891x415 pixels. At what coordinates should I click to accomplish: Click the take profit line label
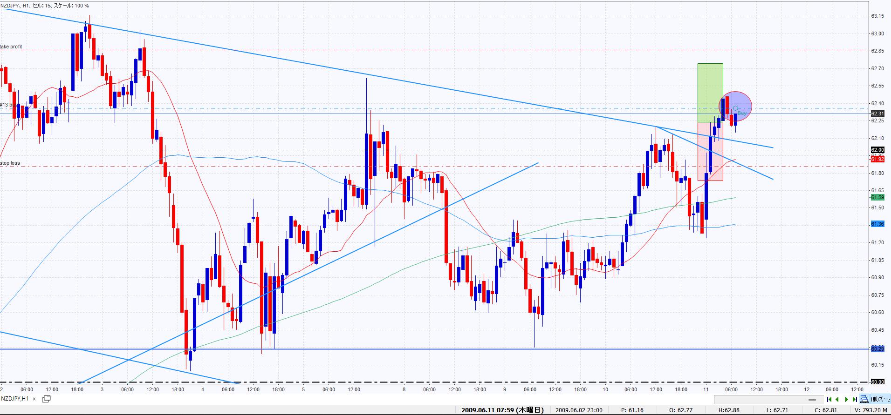pos(11,47)
